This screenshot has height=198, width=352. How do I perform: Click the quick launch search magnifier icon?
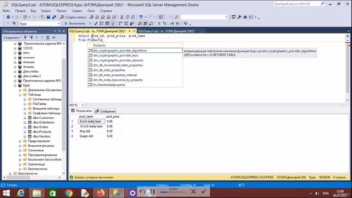click(322, 4)
